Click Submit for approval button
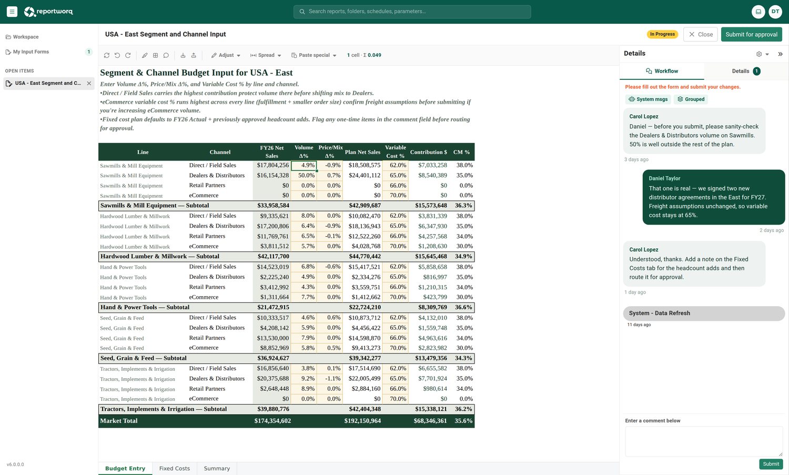Image resolution: width=789 pixels, height=475 pixels. [751, 34]
